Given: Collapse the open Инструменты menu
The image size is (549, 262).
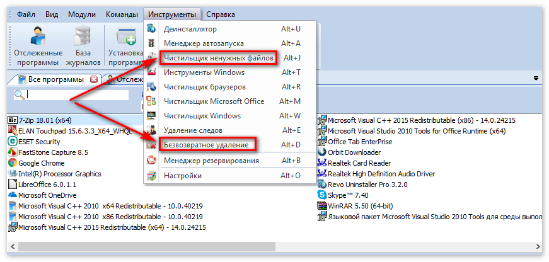Looking at the screenshot, I should tap(171, 14).
